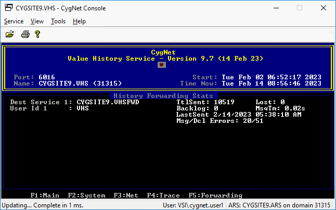Image resolution: width=336 pixels, height=210 pixels.
Task: Click Time Now Feb 14 08:56:46
Action: (x=272, y=83)
